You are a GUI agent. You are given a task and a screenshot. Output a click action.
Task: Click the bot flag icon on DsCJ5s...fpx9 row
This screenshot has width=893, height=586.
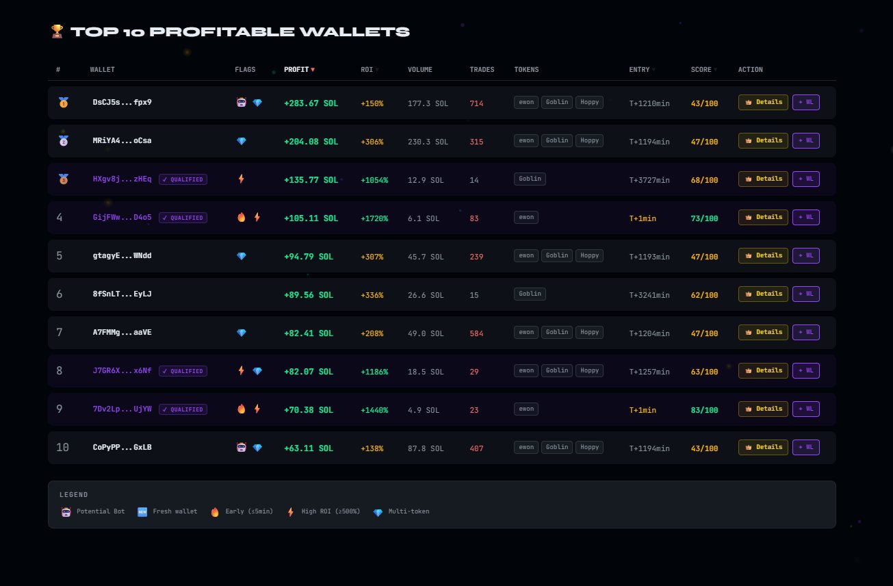click(x=241, y=103)
